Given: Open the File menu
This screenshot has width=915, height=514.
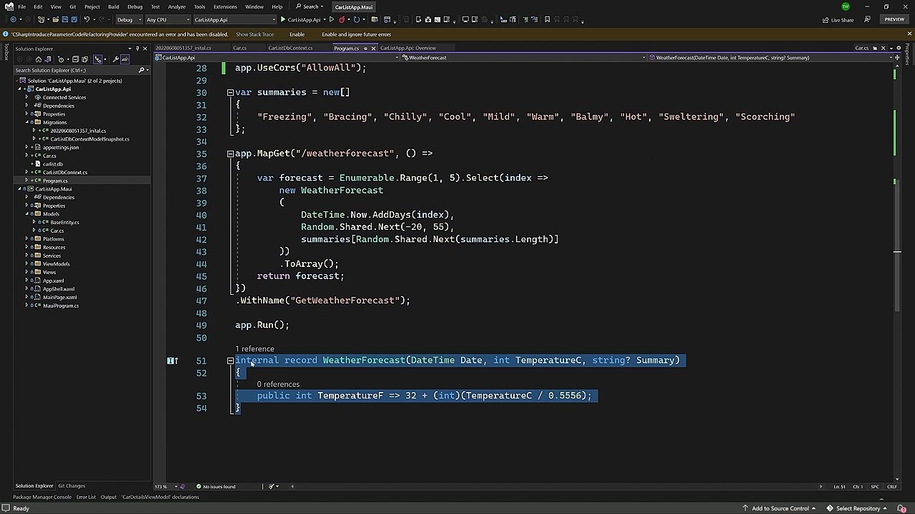Looking at the screenshot, I should pos(22,6).
